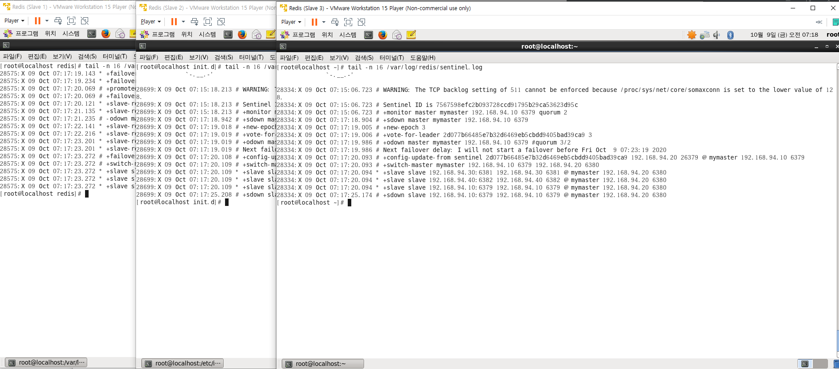Pause the Slave 2 virtual machine
This screenshot has width=839, height=369.
click(x=174, y=22)
